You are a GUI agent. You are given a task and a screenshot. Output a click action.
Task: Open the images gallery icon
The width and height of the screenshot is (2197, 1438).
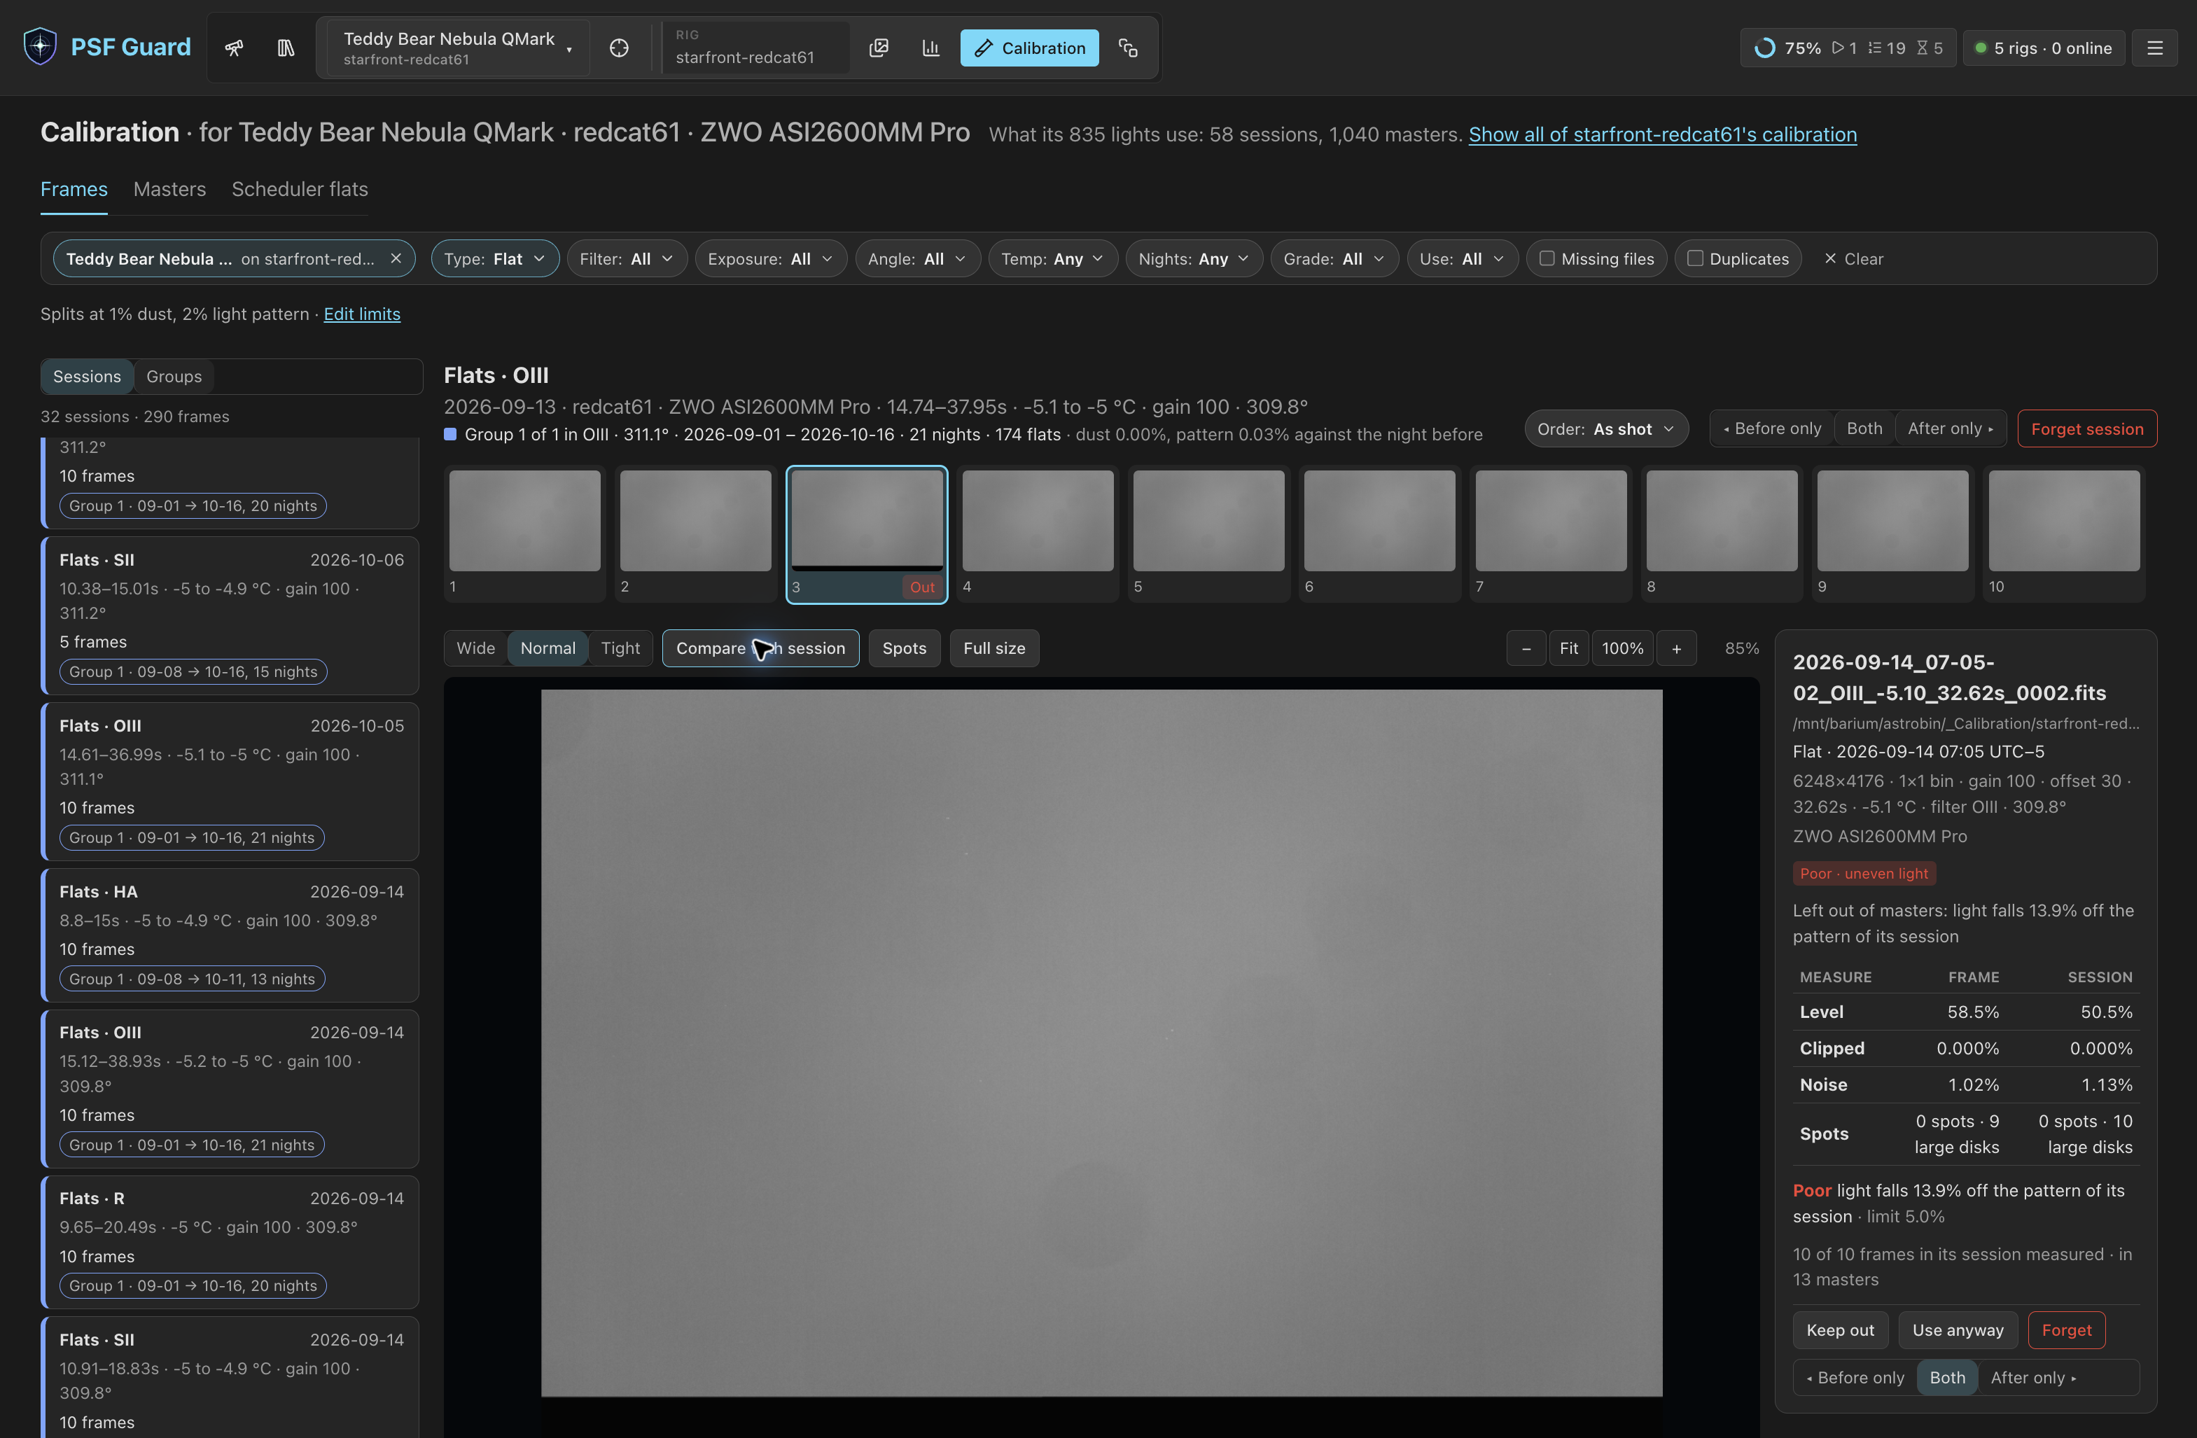(x=879, y=48)
